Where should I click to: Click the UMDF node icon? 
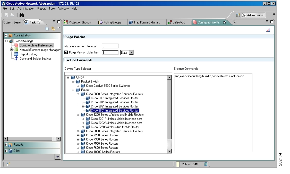(73, 77)
